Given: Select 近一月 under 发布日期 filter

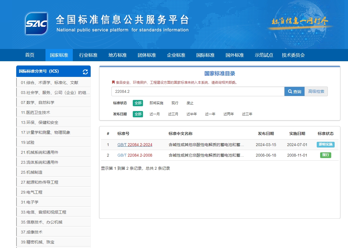Looking at the screenshot, I should pos(155,114).
